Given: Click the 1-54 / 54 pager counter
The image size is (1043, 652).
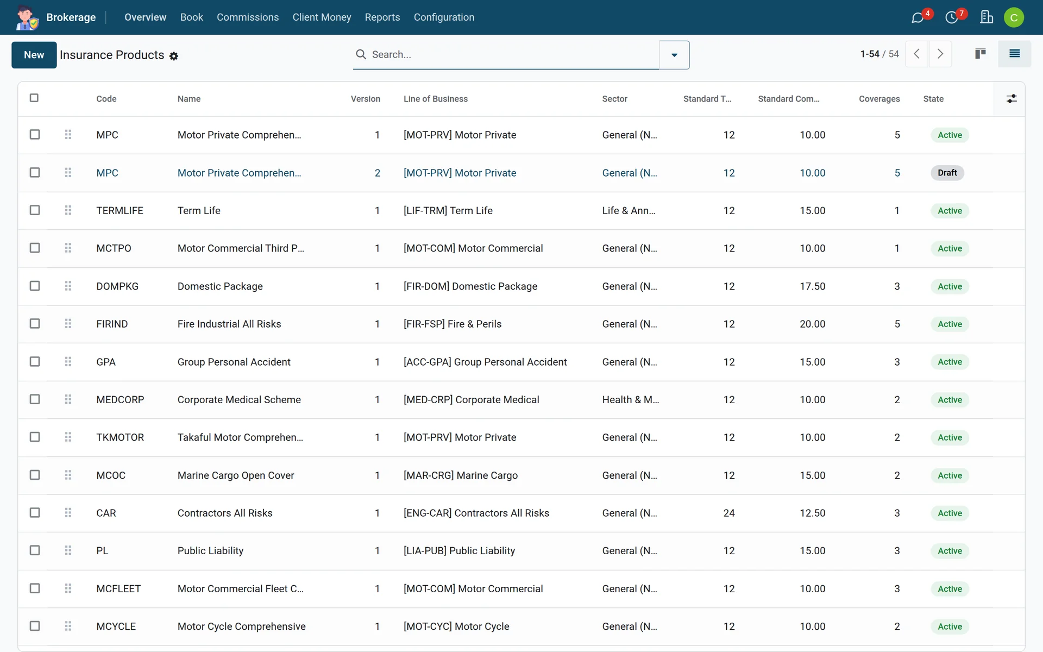Looking at the screenshot, I should point(879,54).
